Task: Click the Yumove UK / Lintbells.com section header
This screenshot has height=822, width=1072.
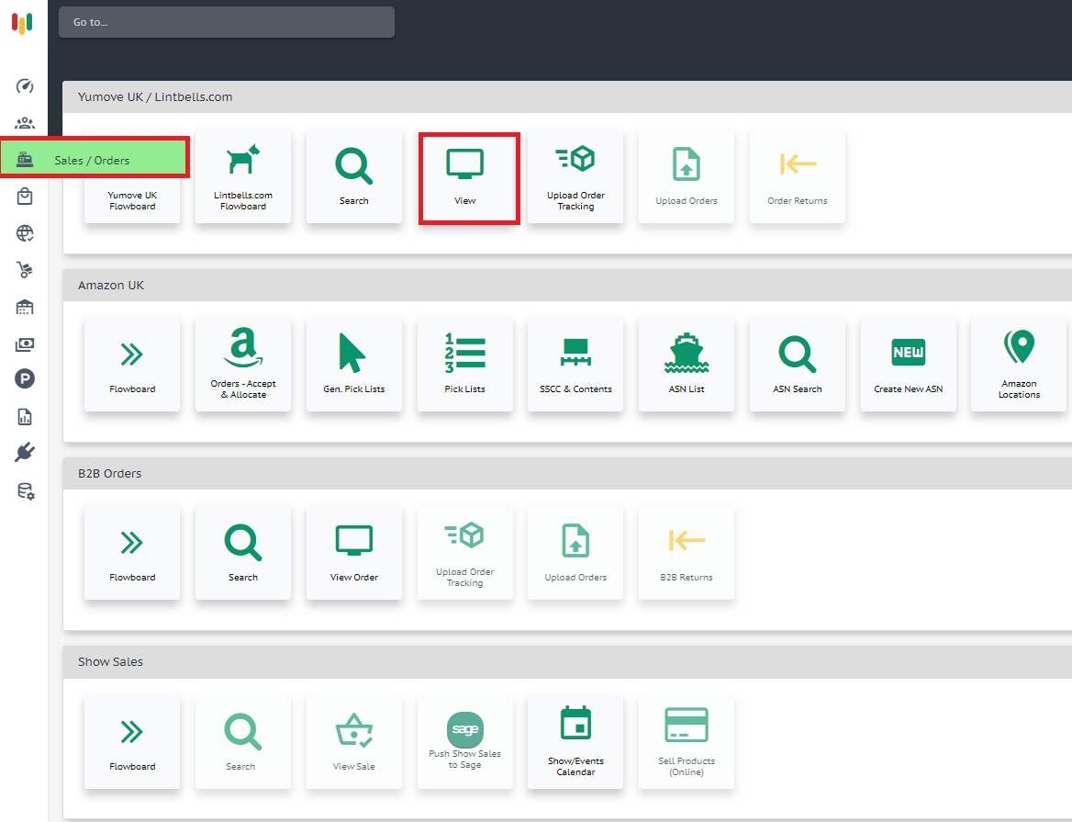Action: pyautogui.click(x=567, y=97)
